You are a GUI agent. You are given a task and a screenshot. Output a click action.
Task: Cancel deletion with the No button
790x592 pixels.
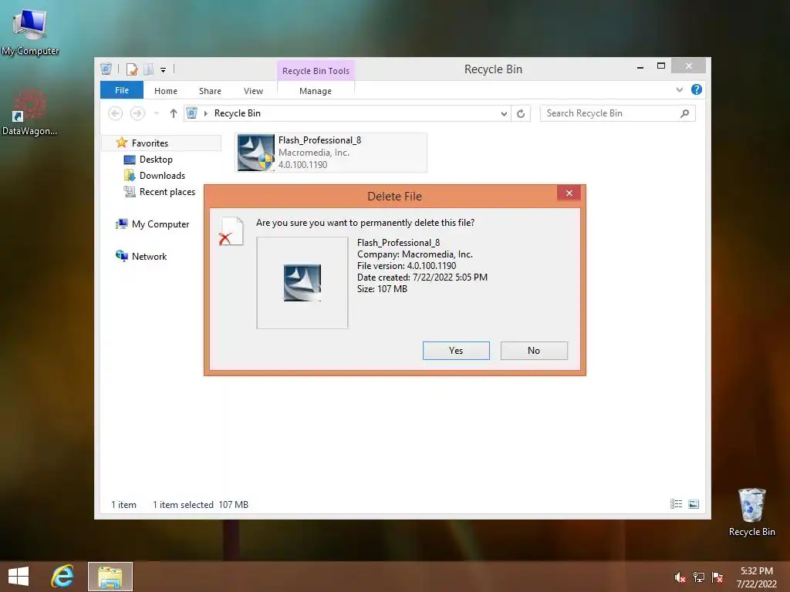534,351
